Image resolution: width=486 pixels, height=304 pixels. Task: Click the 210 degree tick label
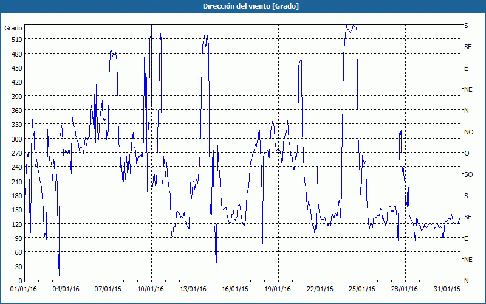pos(16,182)
